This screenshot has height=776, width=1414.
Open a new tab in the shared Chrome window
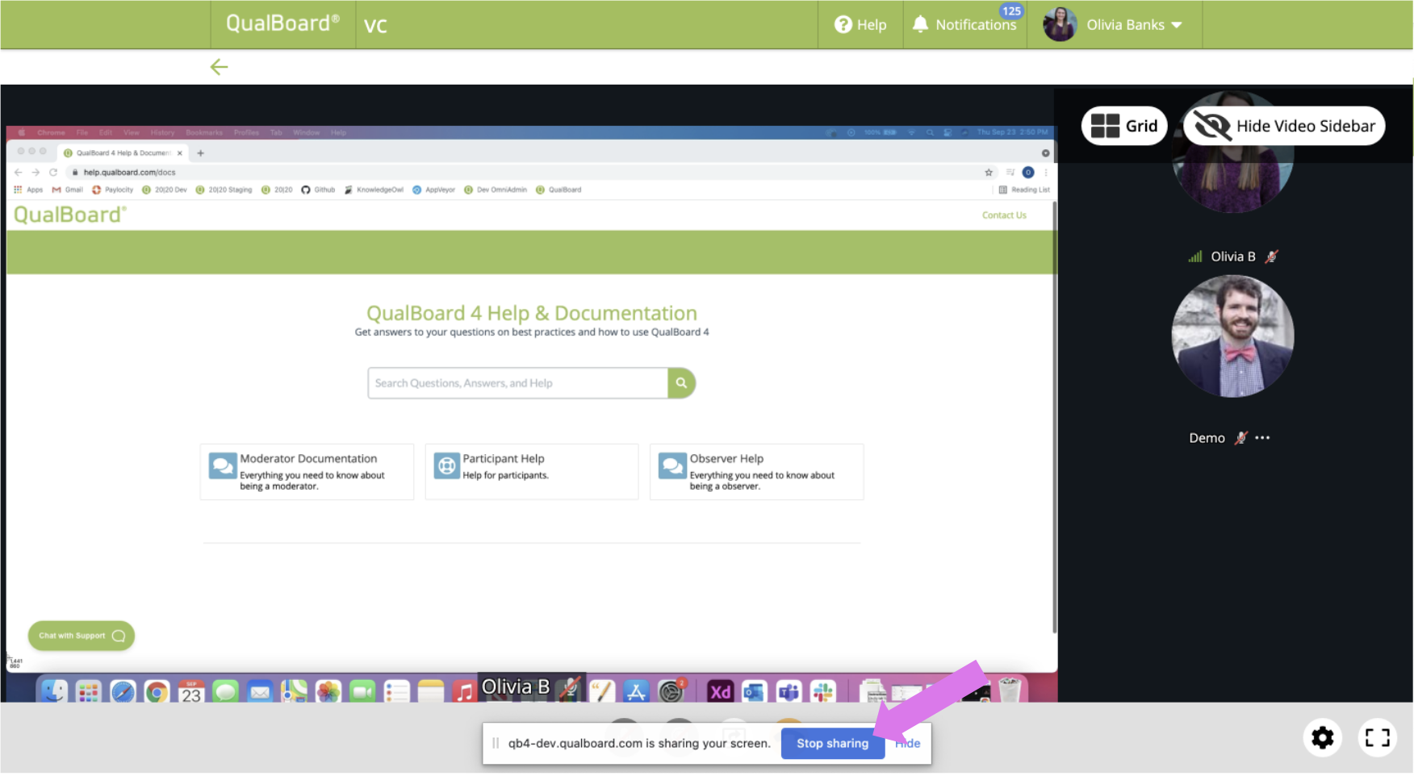click(200, 152)
